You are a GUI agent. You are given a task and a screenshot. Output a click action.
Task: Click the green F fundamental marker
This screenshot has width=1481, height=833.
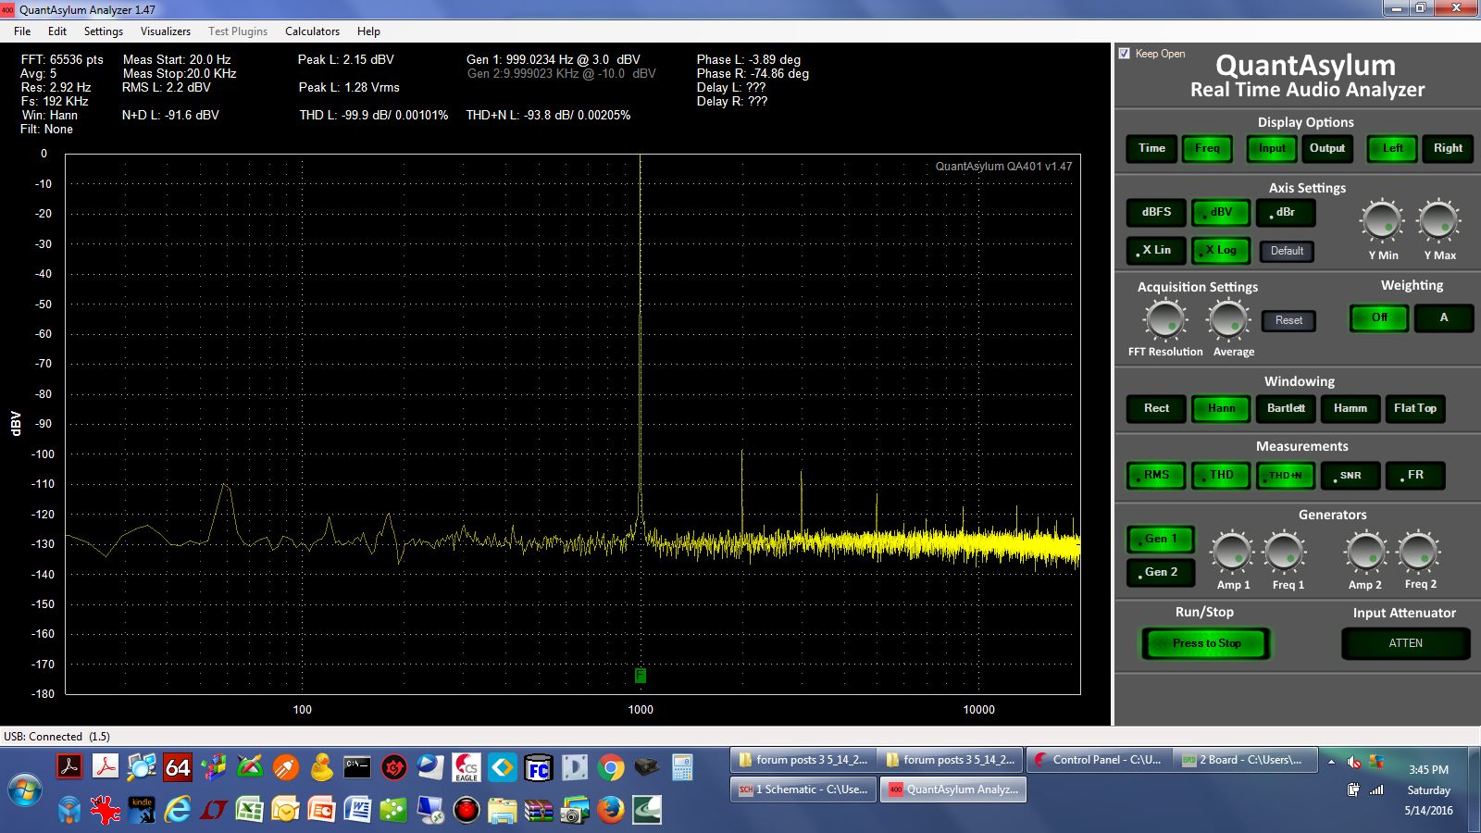(x=640, y=676)
